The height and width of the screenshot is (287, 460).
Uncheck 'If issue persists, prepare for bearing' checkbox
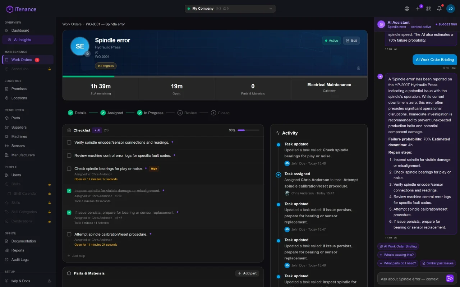(69, 213)
